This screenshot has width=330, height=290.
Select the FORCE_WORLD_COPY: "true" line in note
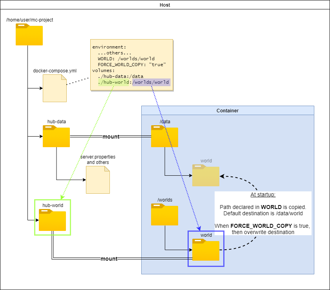(x=132, y=65)
